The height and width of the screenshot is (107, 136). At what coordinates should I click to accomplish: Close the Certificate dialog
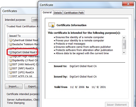coord(128,4)
